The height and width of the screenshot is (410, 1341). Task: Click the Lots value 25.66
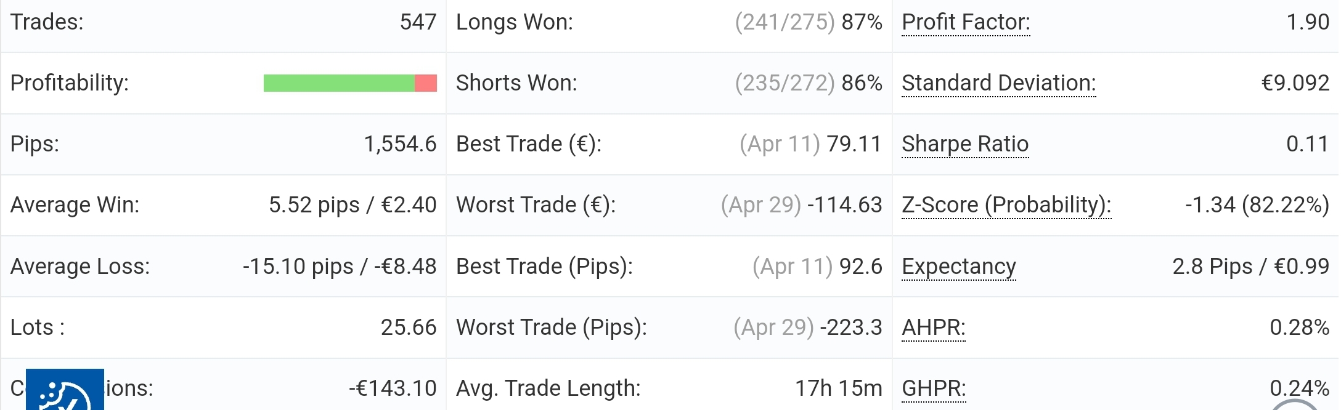[408, 328]
